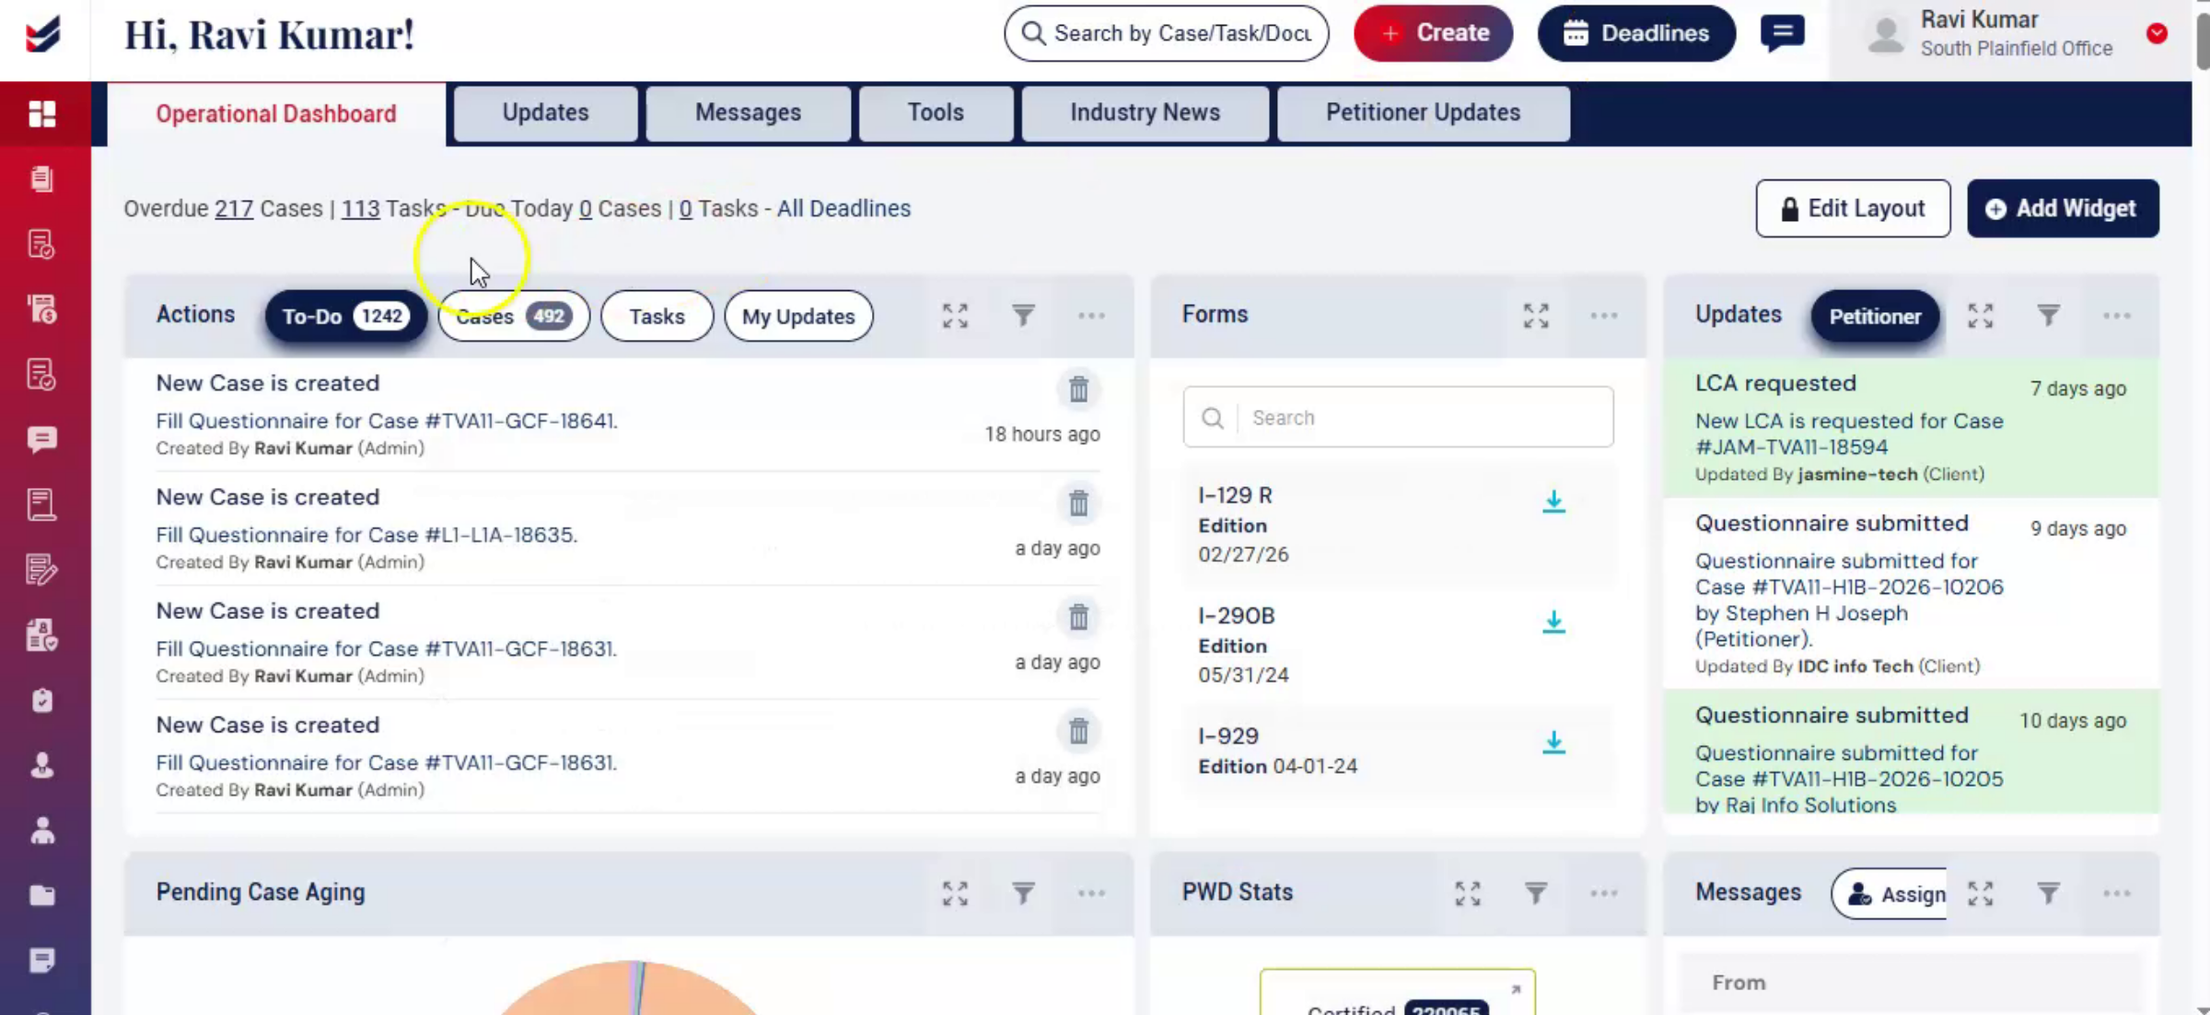
Task: Open the sidebar messages speech bubble icon
Action: (x=42, y=439)
